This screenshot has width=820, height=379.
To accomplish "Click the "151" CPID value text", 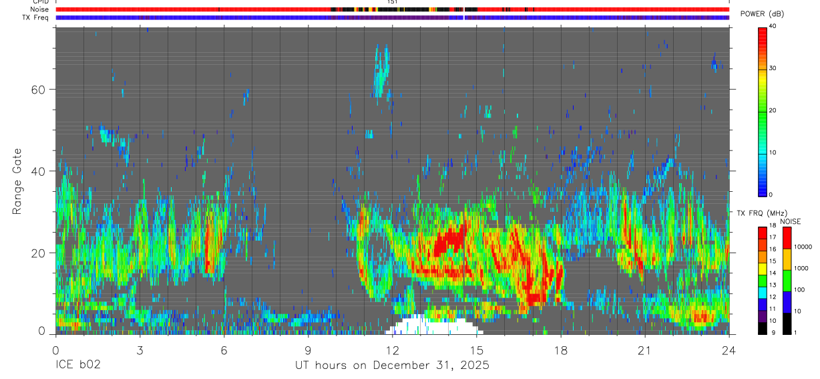I will (393, 2).
